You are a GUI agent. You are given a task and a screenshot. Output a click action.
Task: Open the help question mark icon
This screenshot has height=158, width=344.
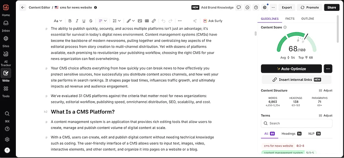tap(7, 129)
